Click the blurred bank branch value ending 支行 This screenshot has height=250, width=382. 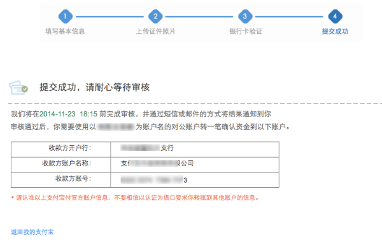click(147, 148)
